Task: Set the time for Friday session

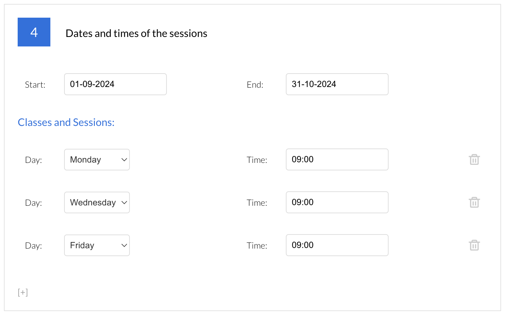Action: pyautogui.click(x=337, y=245)
